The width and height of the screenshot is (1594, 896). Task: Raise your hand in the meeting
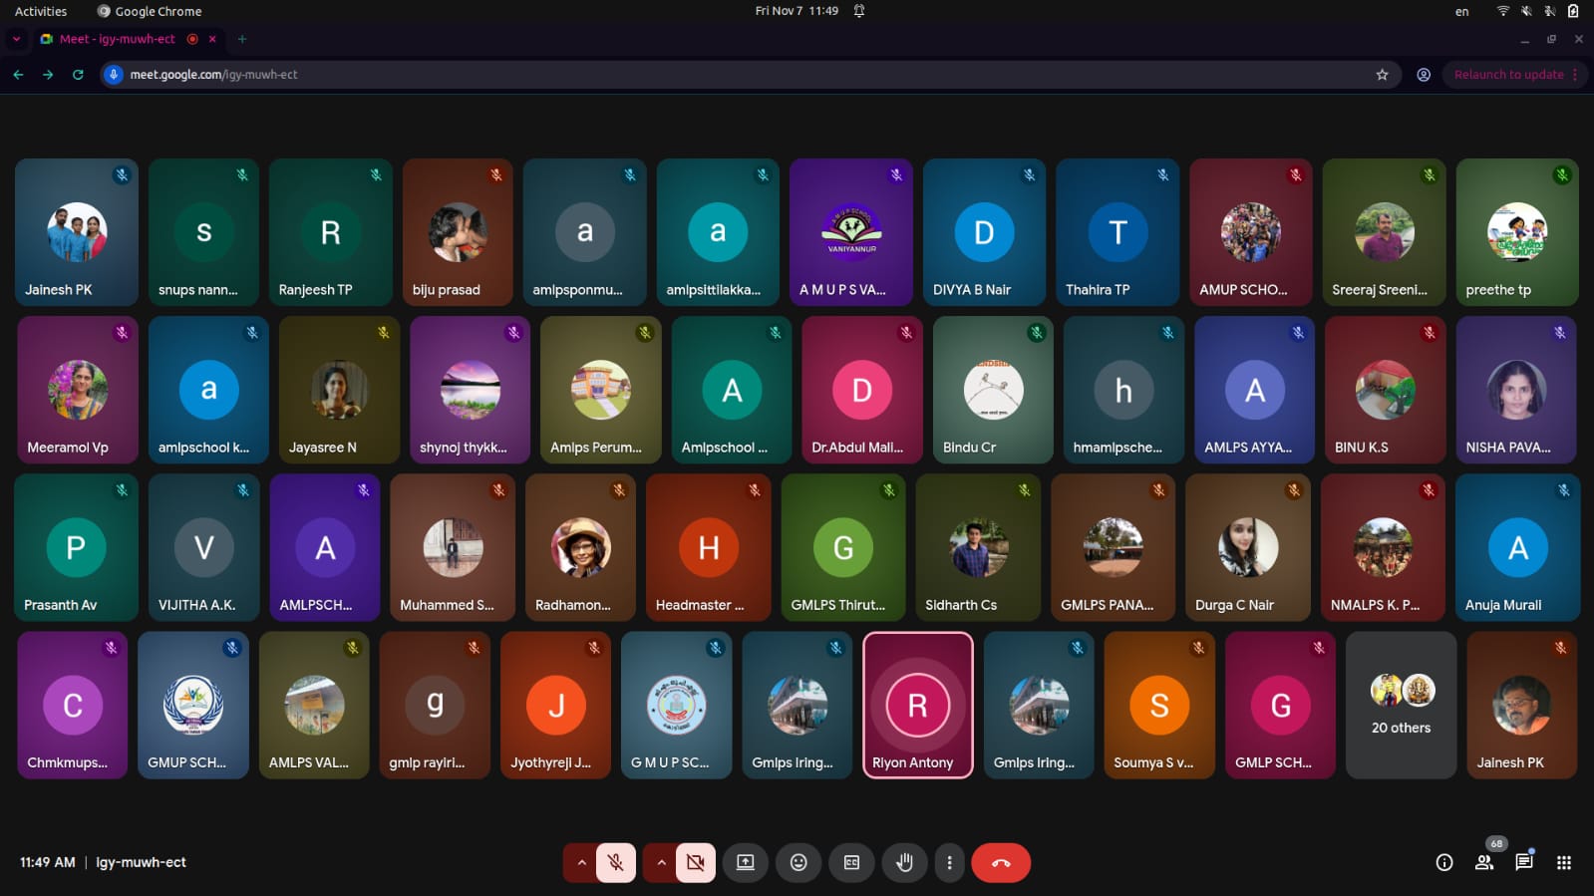click(904, 863)
